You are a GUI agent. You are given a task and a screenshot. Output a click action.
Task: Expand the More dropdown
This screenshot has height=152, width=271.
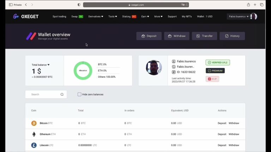coord(158,17)
